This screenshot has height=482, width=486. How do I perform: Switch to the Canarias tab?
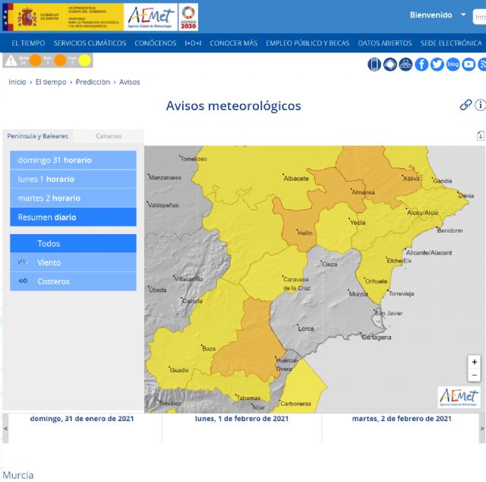(x=109, y=136)
